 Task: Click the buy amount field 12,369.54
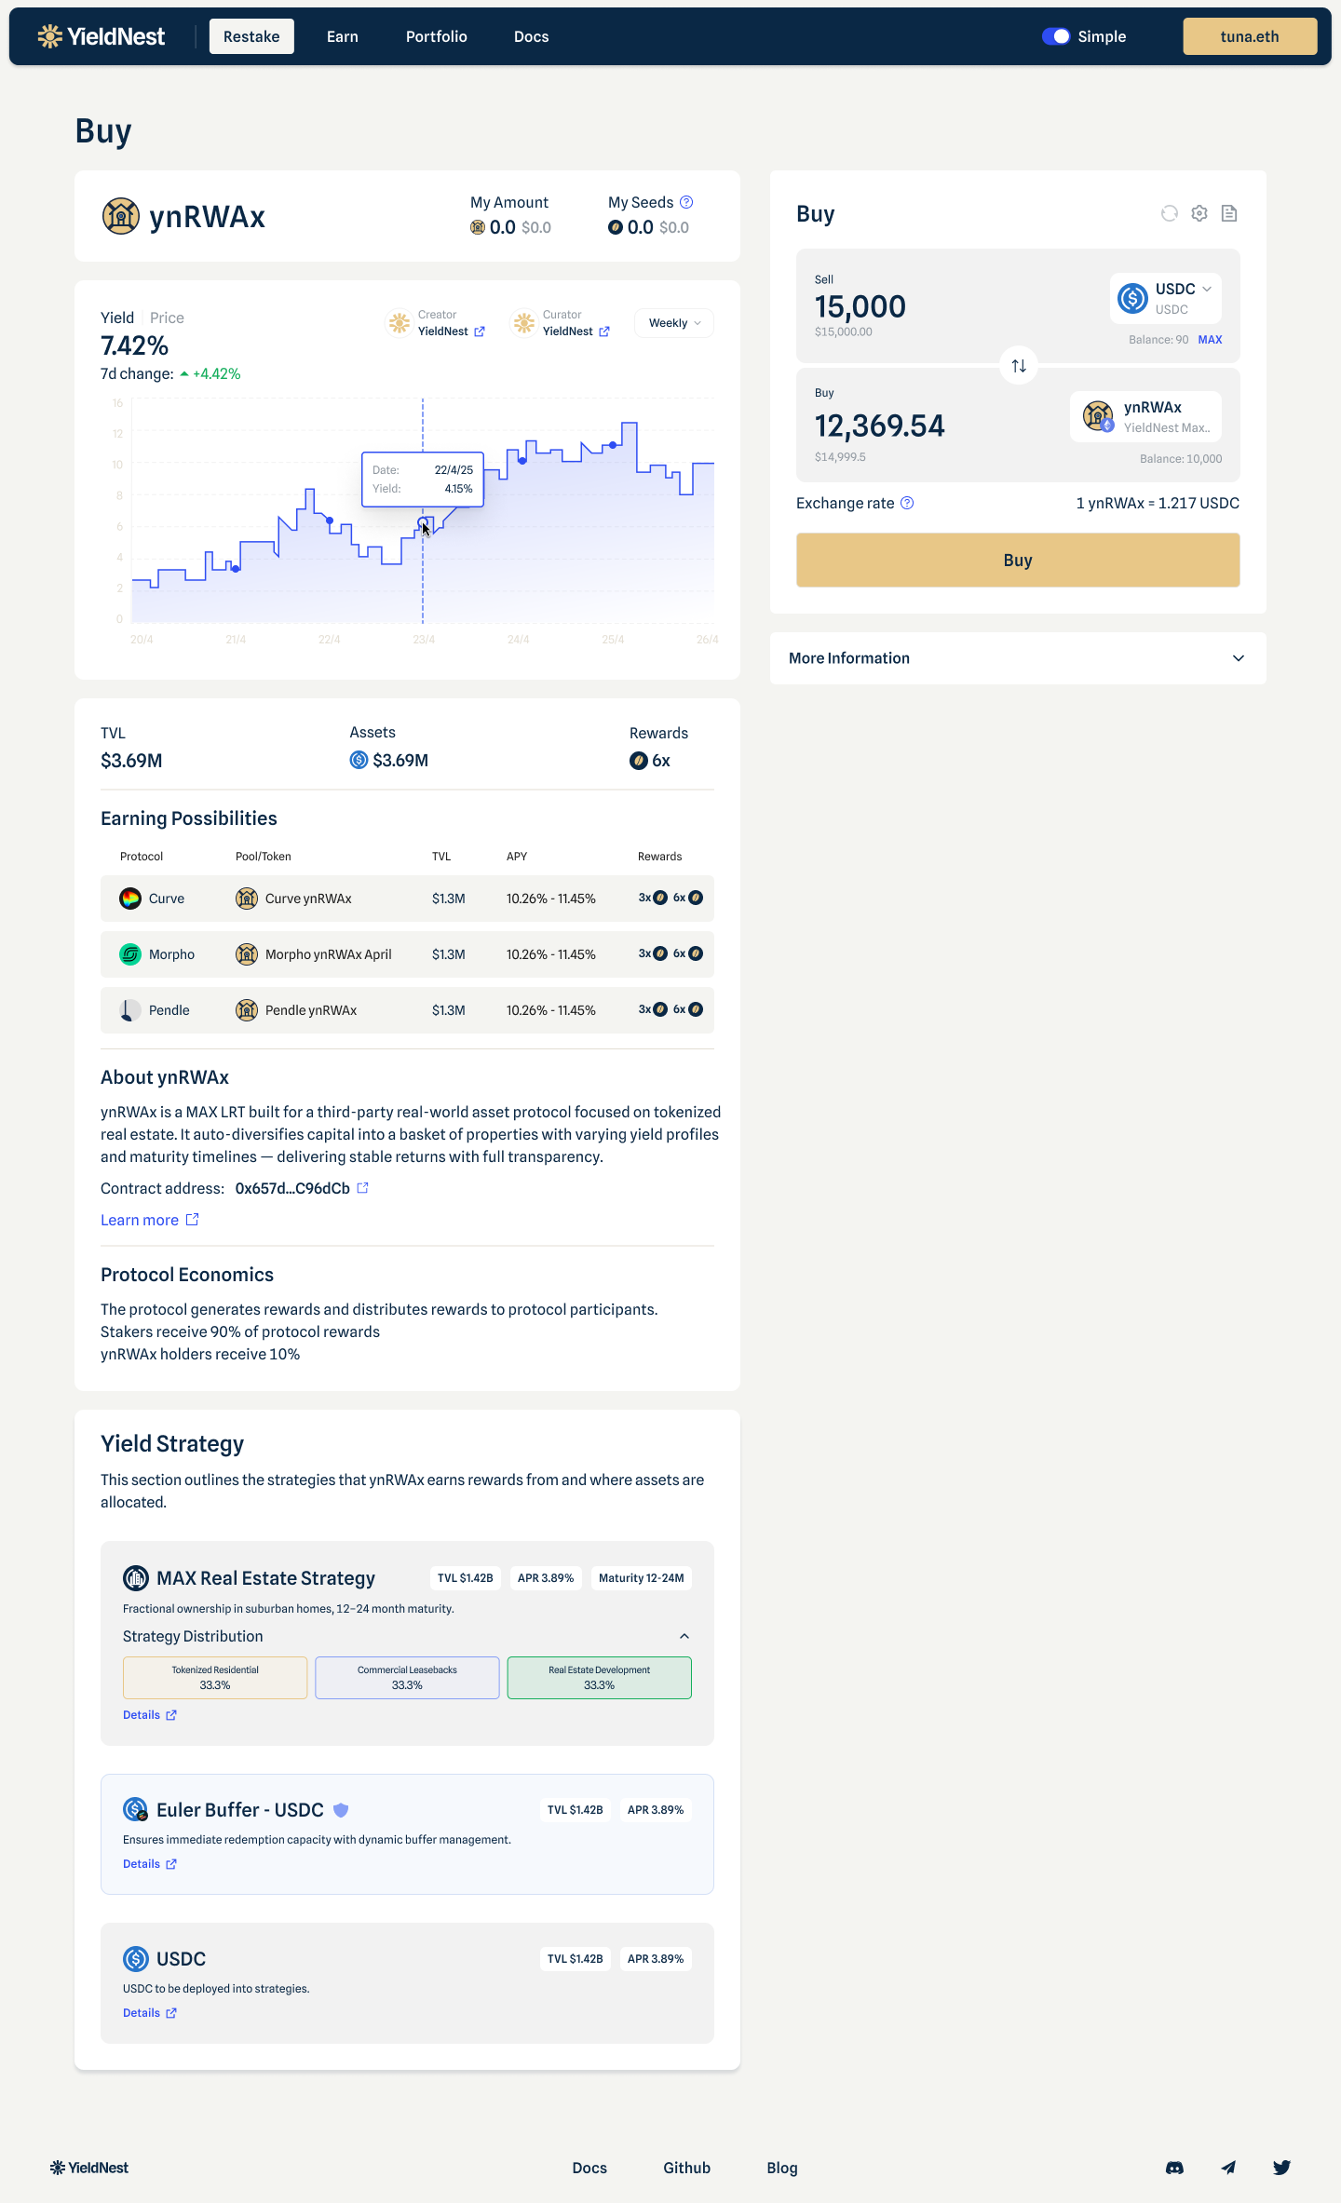click(880, 426)
